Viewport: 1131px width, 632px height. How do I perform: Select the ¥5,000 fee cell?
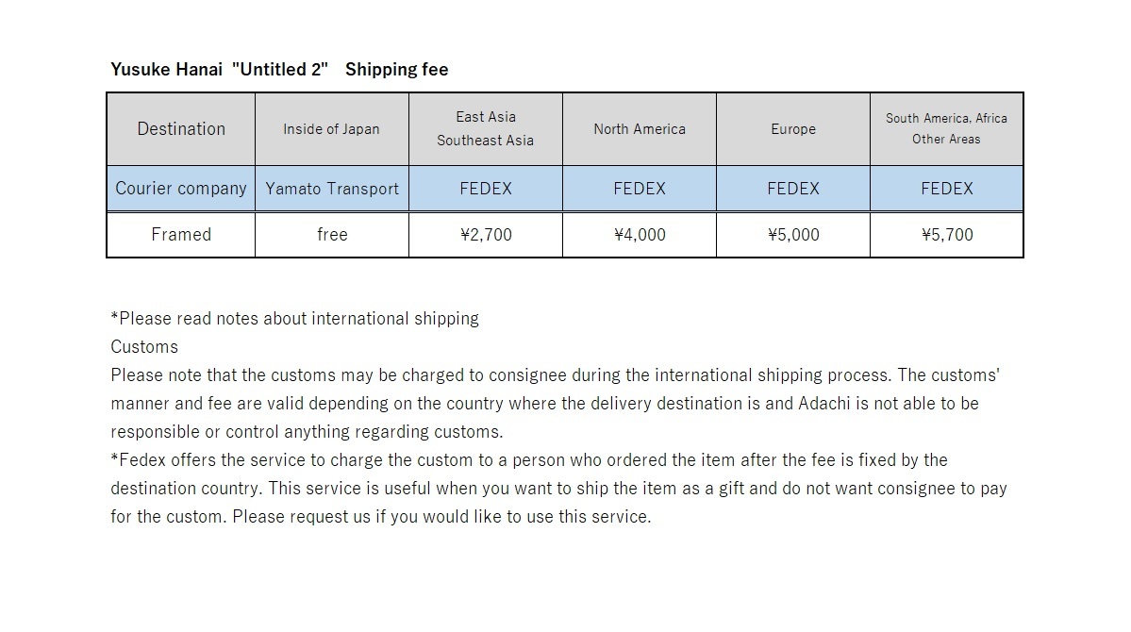792,235
